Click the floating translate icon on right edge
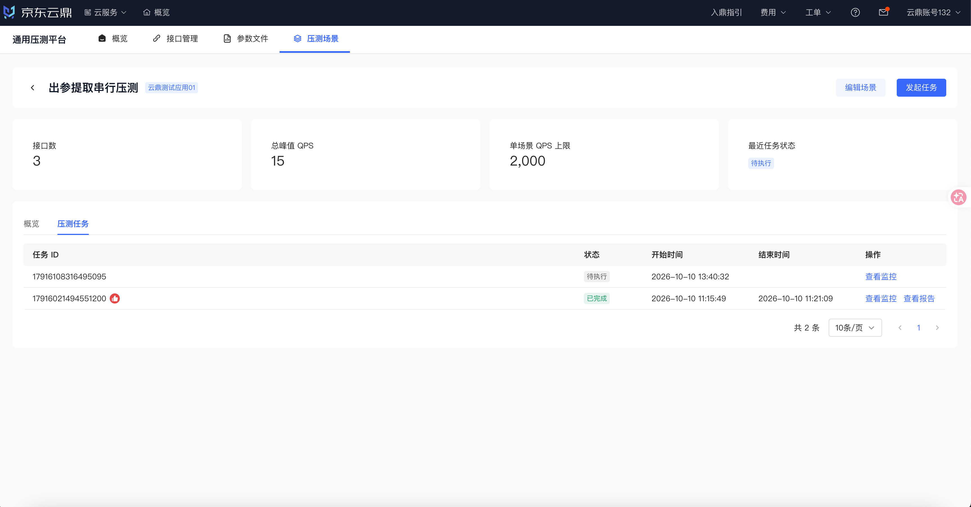The width and height of the screenshot is (971, 507). pos(958,197)
